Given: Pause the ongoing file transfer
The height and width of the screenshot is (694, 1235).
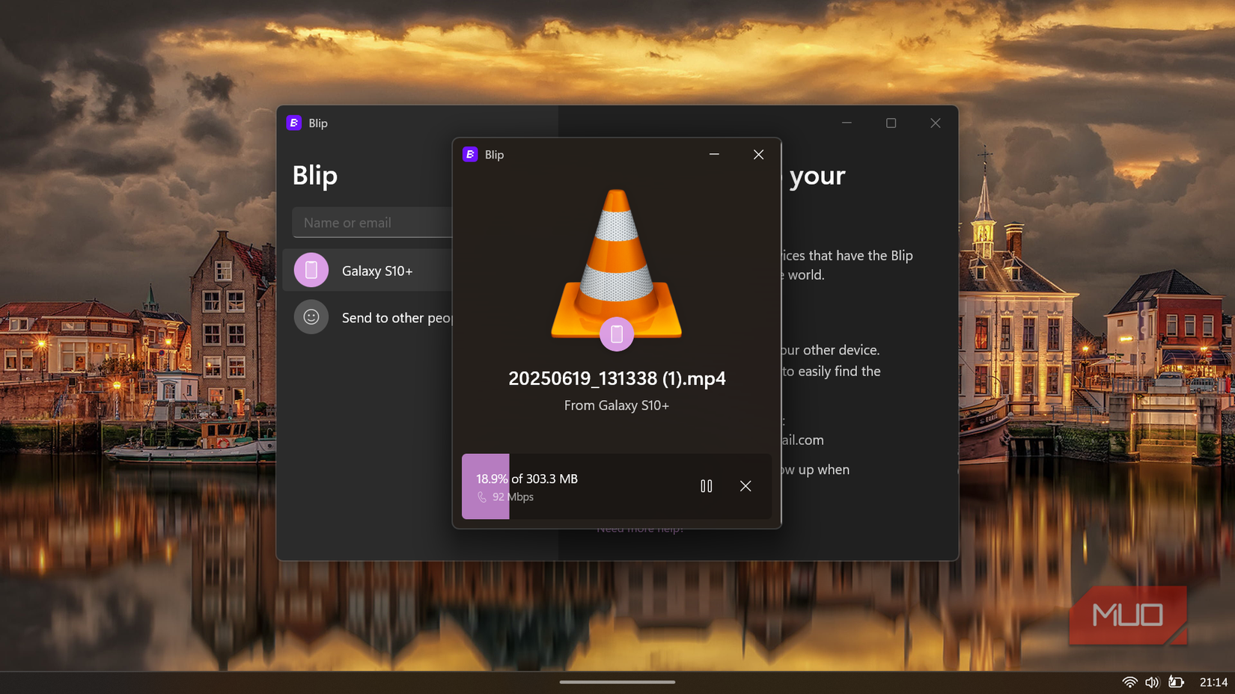Looking at the screenshot, I should (x=706, y=486).
